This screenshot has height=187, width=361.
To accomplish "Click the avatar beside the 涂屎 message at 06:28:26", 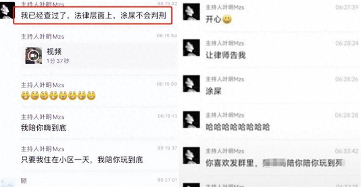I will tap(191, 83).
